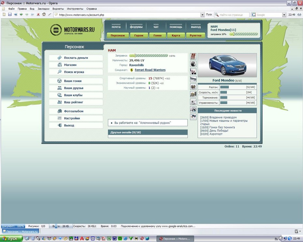Click the engine tuning part icon
303x242 pixels.
[193, 94]
